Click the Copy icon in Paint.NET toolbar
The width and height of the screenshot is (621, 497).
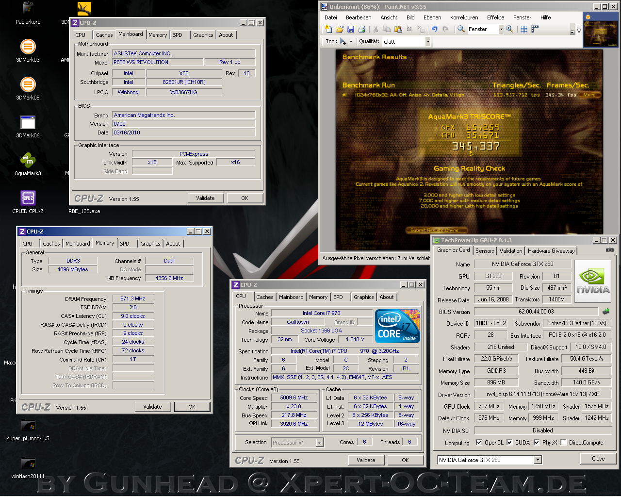tap(387, 29)
